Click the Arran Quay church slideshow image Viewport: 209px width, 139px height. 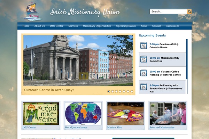pos(78,60)
